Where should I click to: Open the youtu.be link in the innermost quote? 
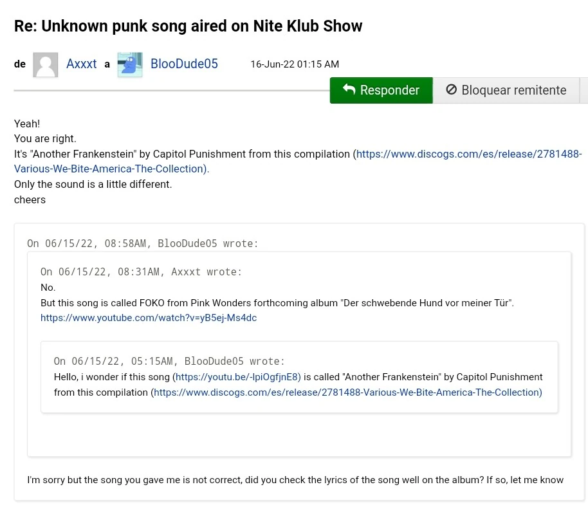point(238,377)
